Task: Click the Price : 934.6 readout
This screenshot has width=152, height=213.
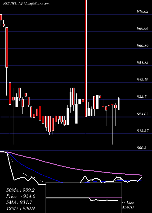Action: coord(21,196)
